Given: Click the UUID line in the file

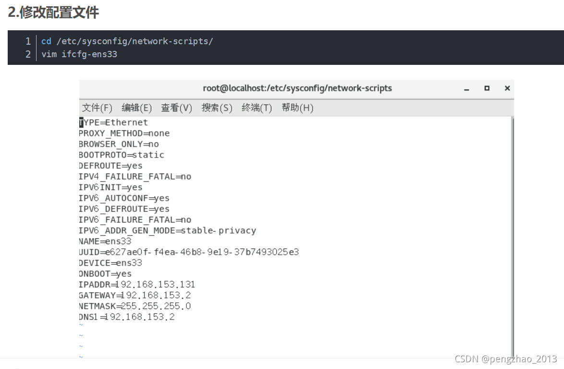Looking at the screenshot, I should click(x=189, y=252).
